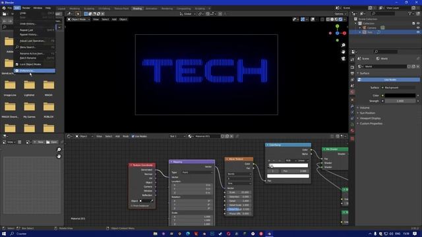Toggle visibility of the selected Text object

click(x=418, y=32)
